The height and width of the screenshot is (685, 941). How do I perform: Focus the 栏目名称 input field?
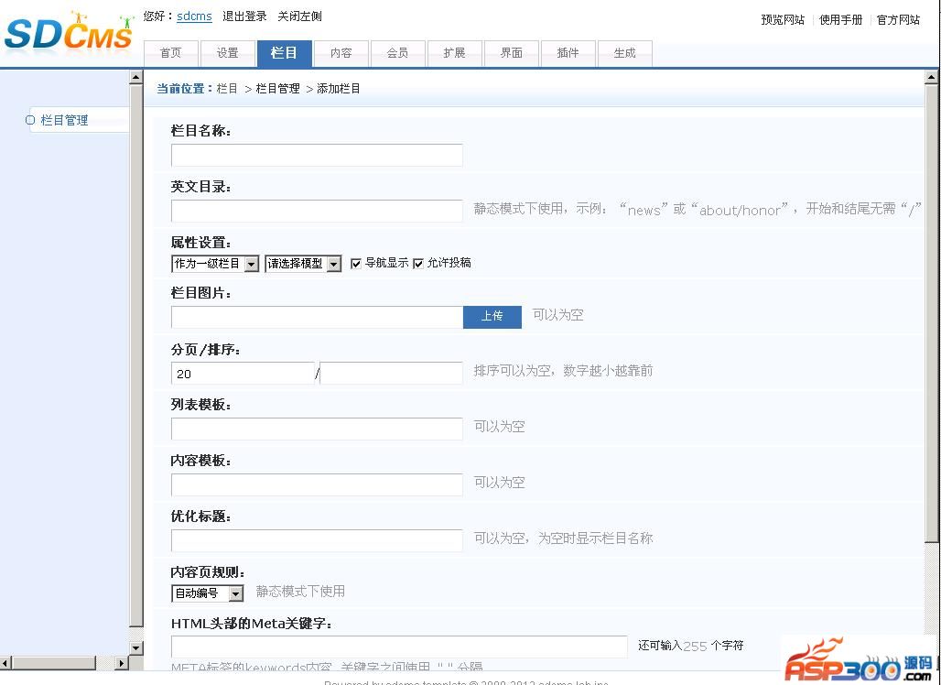(x=317, y=156)
